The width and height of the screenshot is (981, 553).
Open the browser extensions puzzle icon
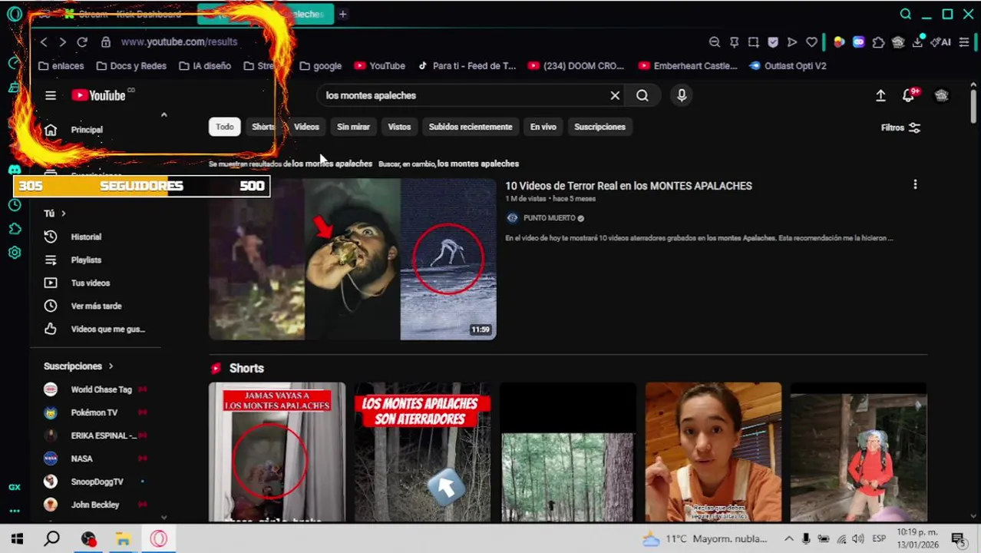coord(878,42)
